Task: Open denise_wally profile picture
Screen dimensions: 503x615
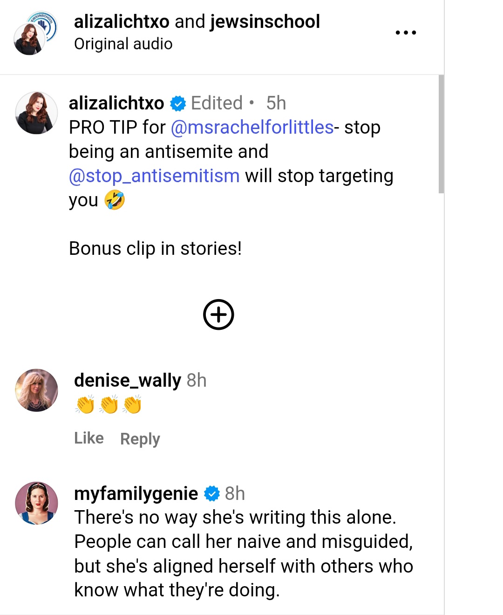Action: [36, 390]
